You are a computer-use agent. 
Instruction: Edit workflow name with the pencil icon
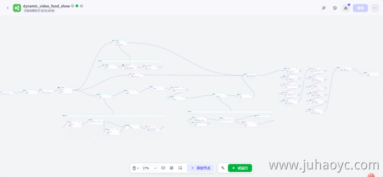click(81, 6)
